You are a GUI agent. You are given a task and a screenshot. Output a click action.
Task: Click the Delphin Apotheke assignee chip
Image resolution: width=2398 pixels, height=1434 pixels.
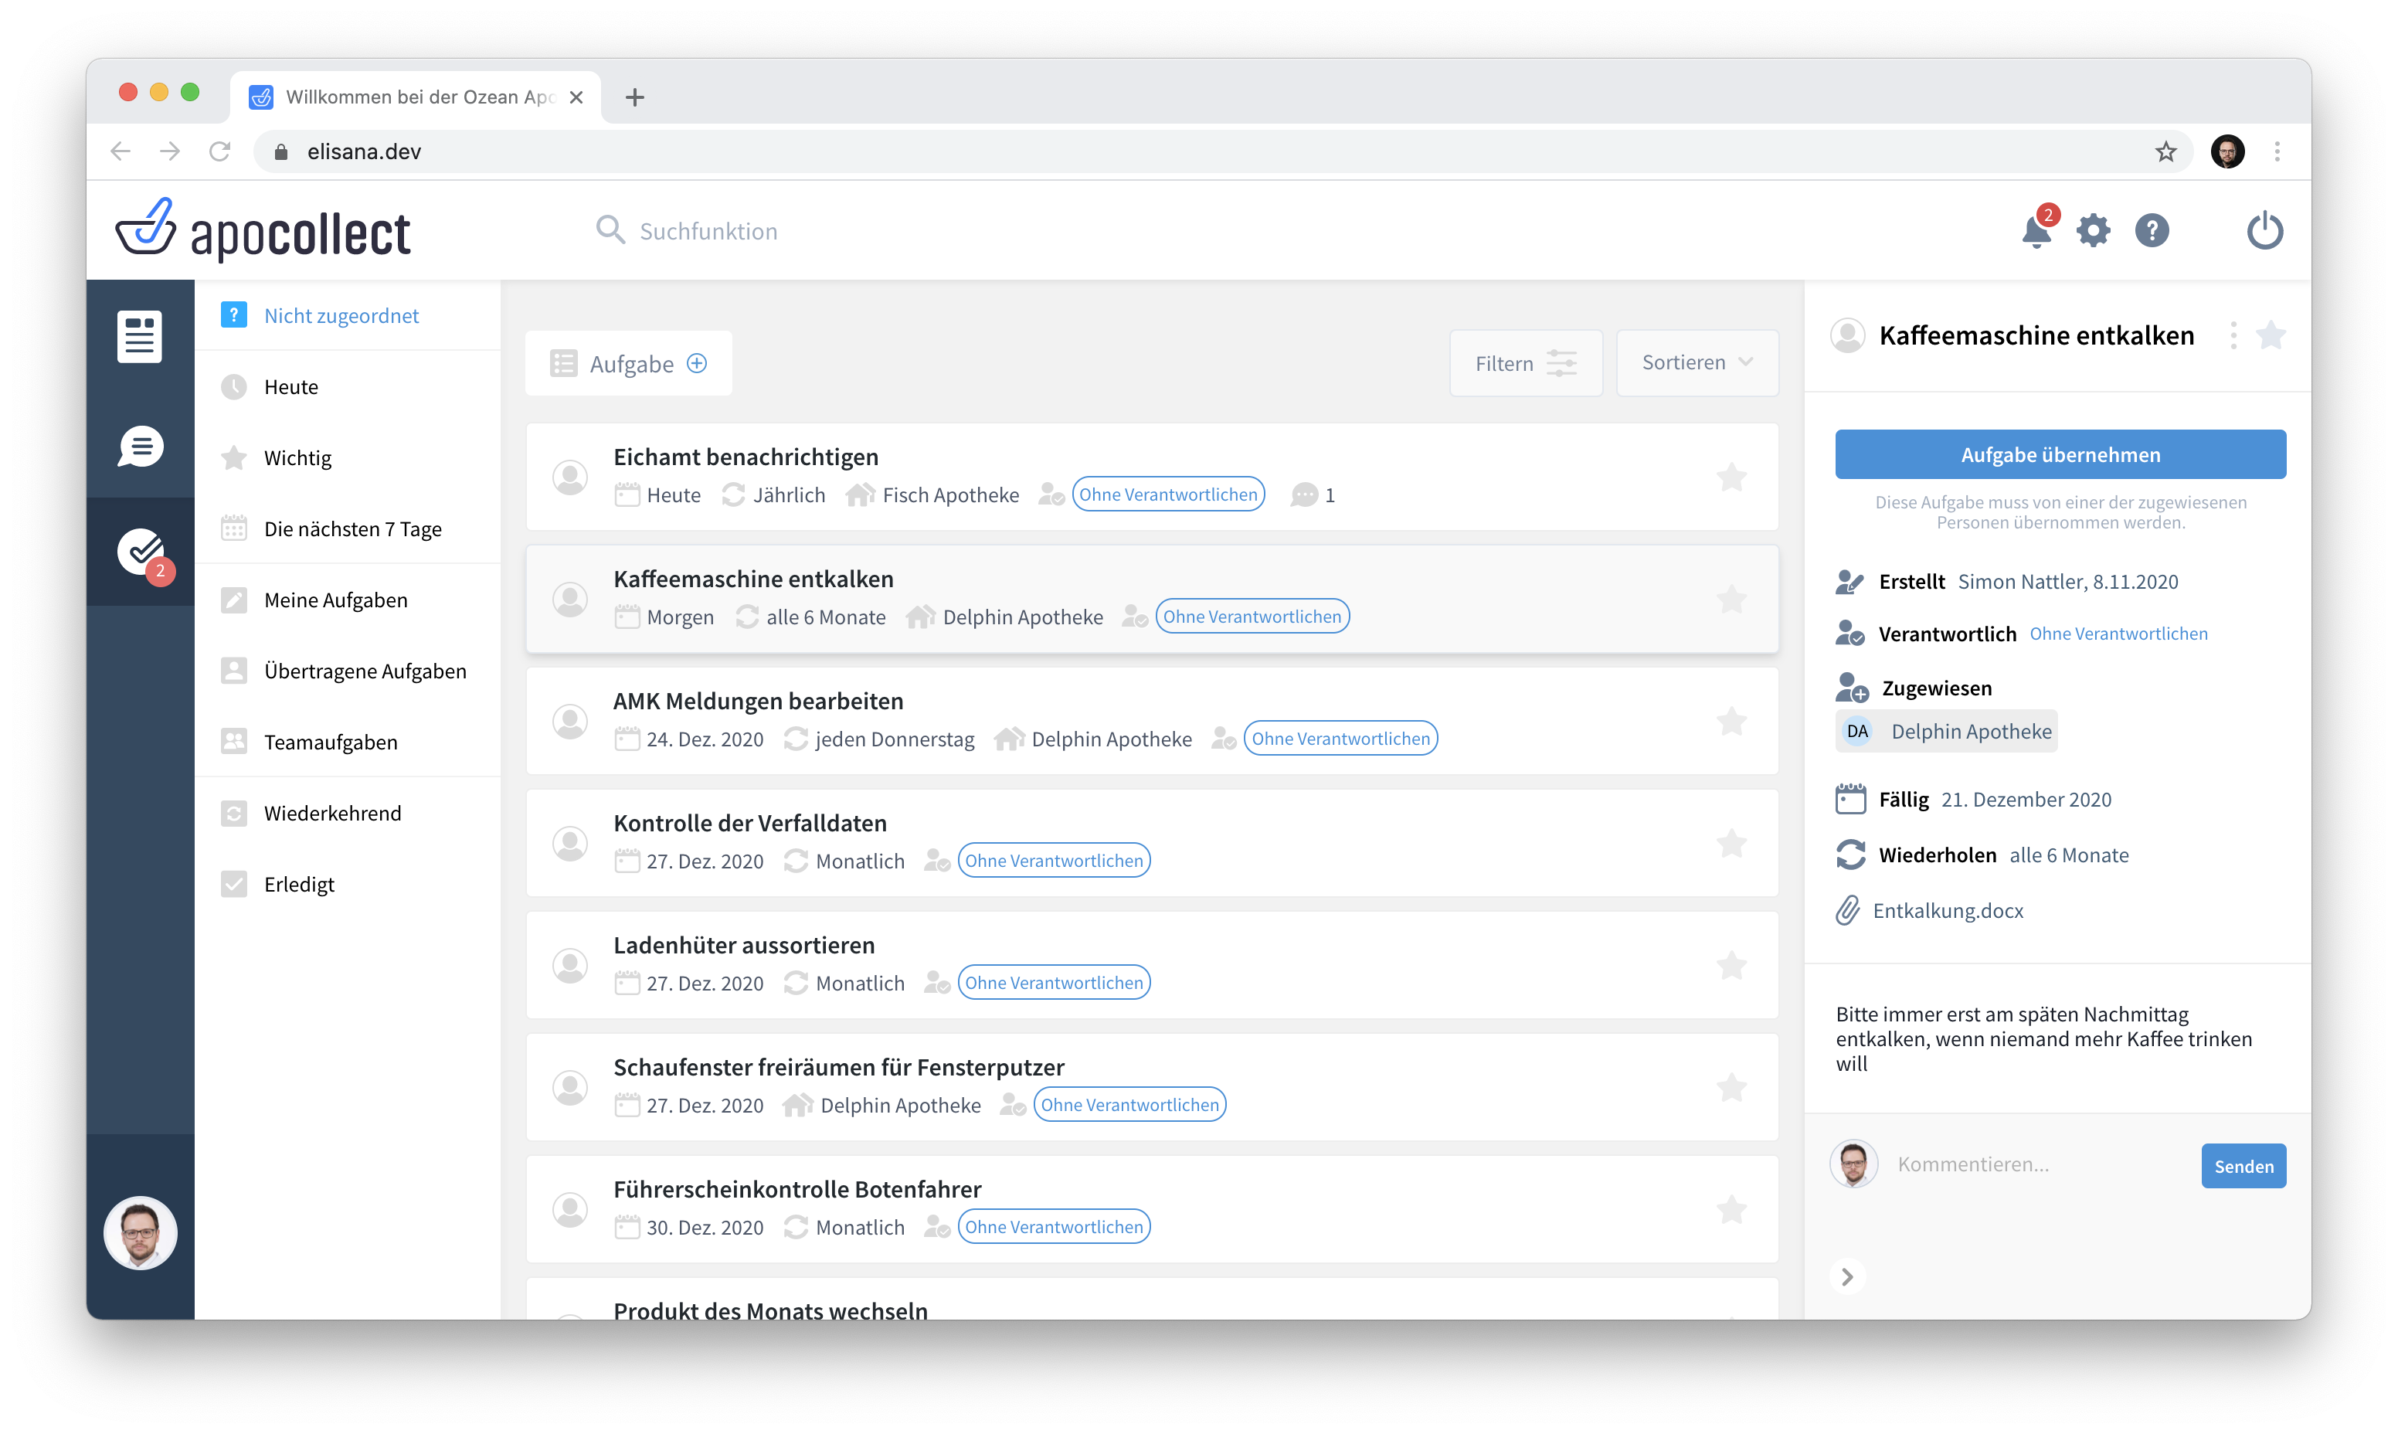pos(1946,731)
